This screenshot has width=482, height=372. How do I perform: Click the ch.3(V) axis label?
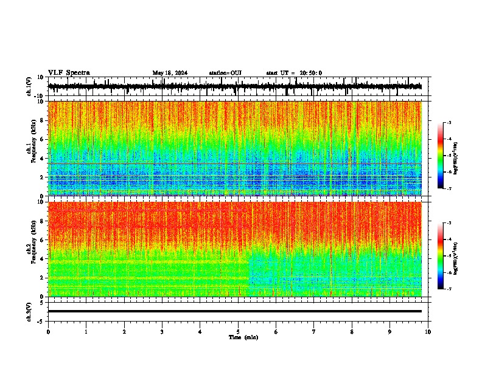tap(29, 312)
